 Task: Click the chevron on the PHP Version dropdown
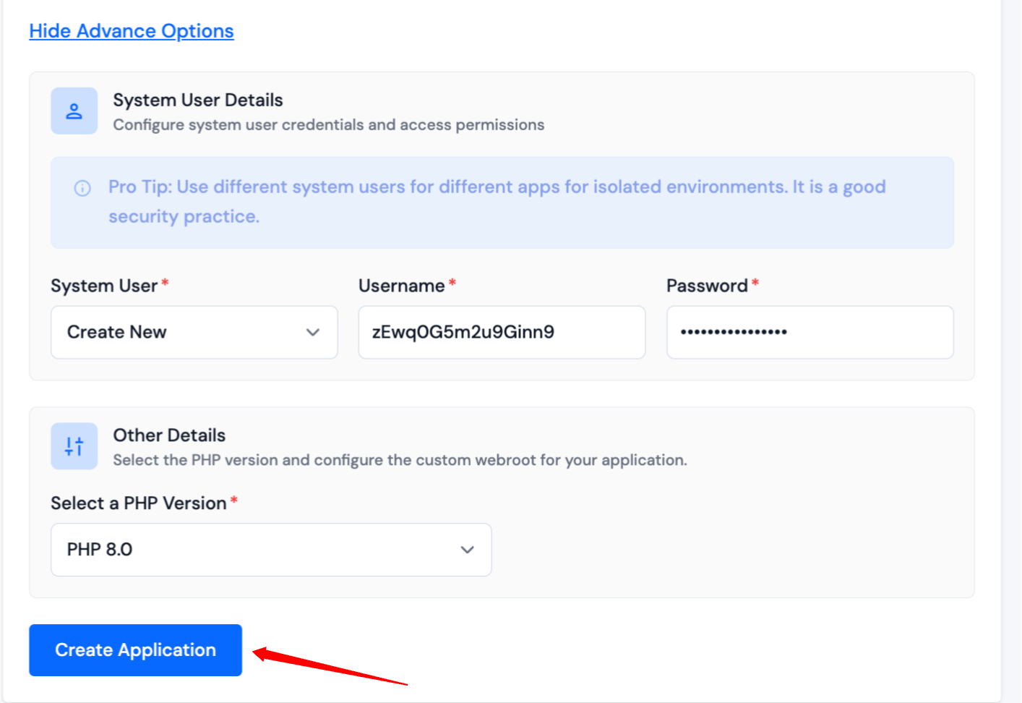(x=467, y=550)
